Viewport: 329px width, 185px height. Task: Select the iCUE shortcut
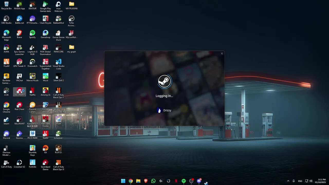click(6, 92)
